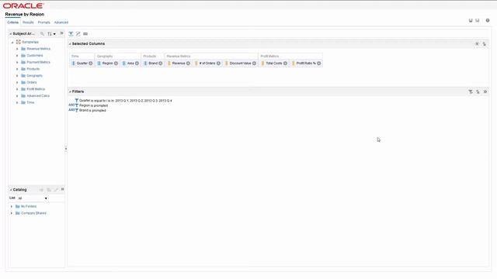497x279 pixels.
Task: Expand the Geography folder
Action: click(17, 76)
